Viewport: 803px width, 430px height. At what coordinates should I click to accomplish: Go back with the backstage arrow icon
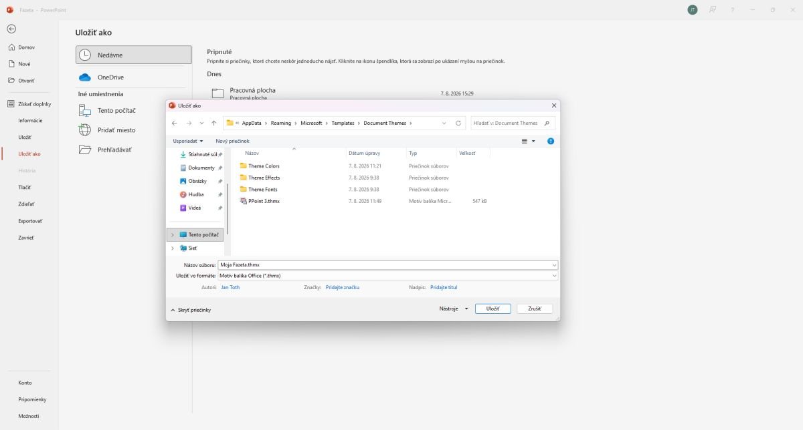point(11,29)
